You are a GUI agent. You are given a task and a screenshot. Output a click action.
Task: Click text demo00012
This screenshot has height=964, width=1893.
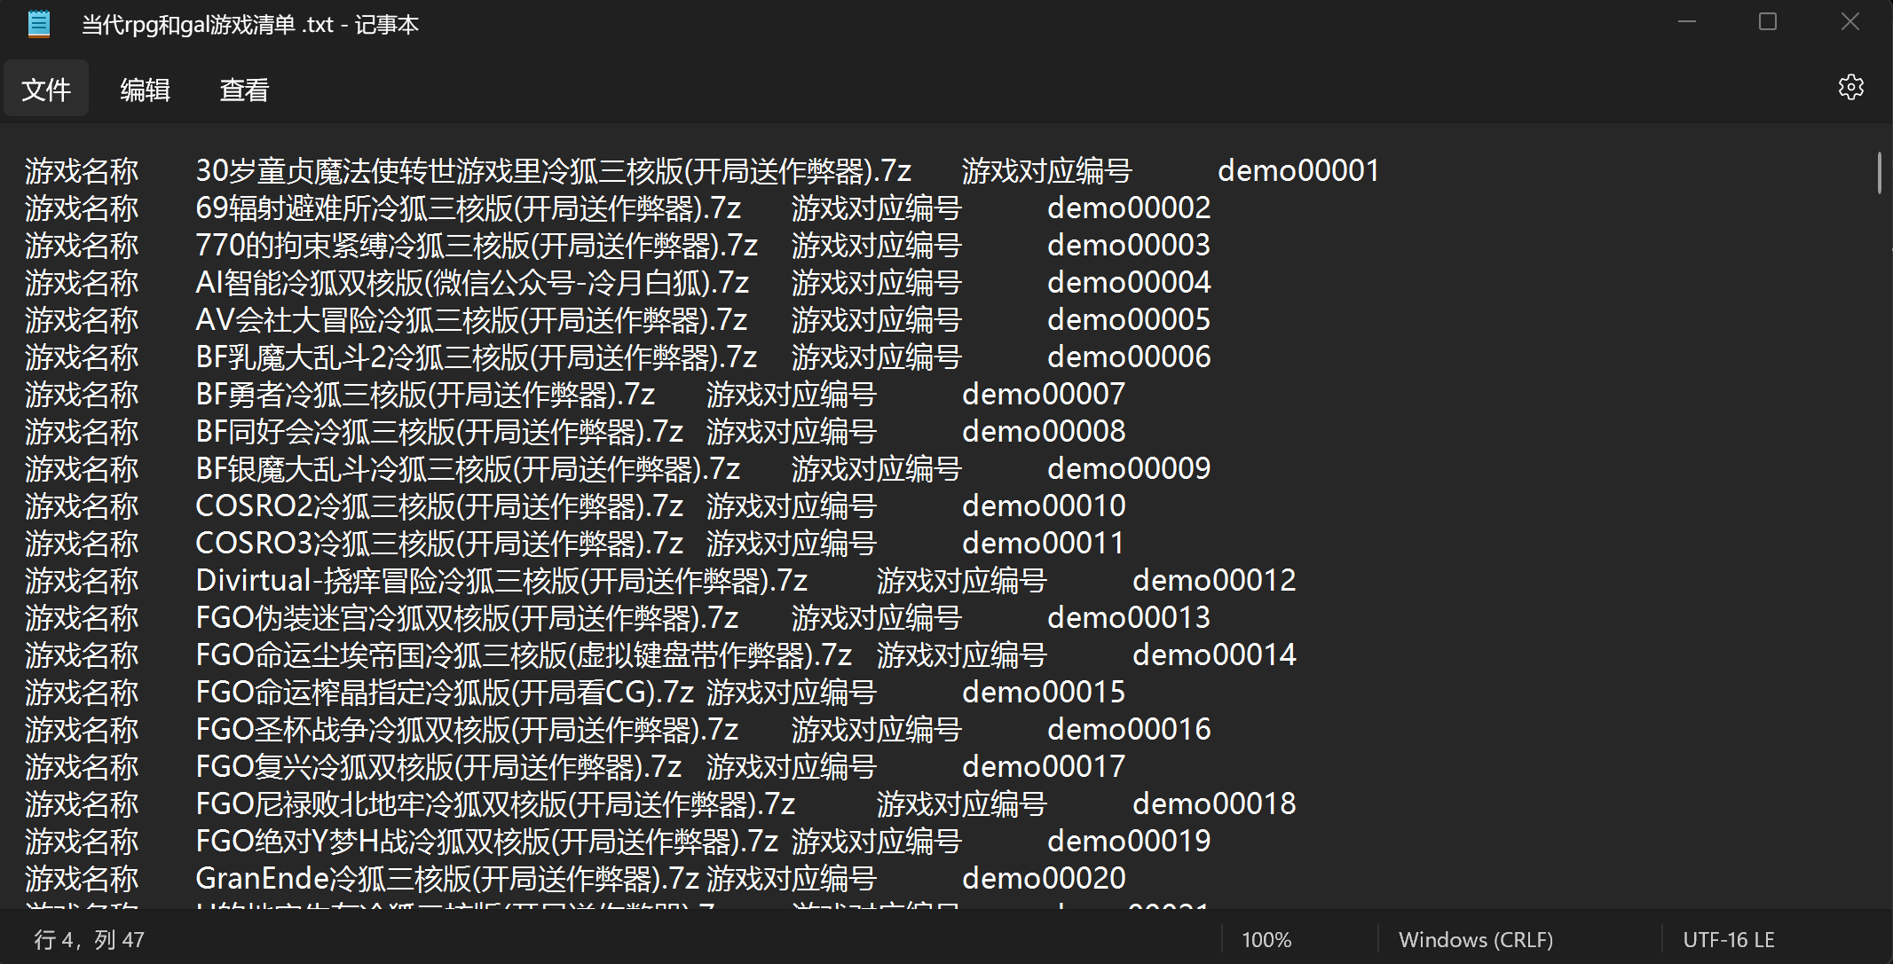point(1214,580)
